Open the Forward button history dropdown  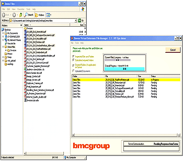(x=17, y=15)
